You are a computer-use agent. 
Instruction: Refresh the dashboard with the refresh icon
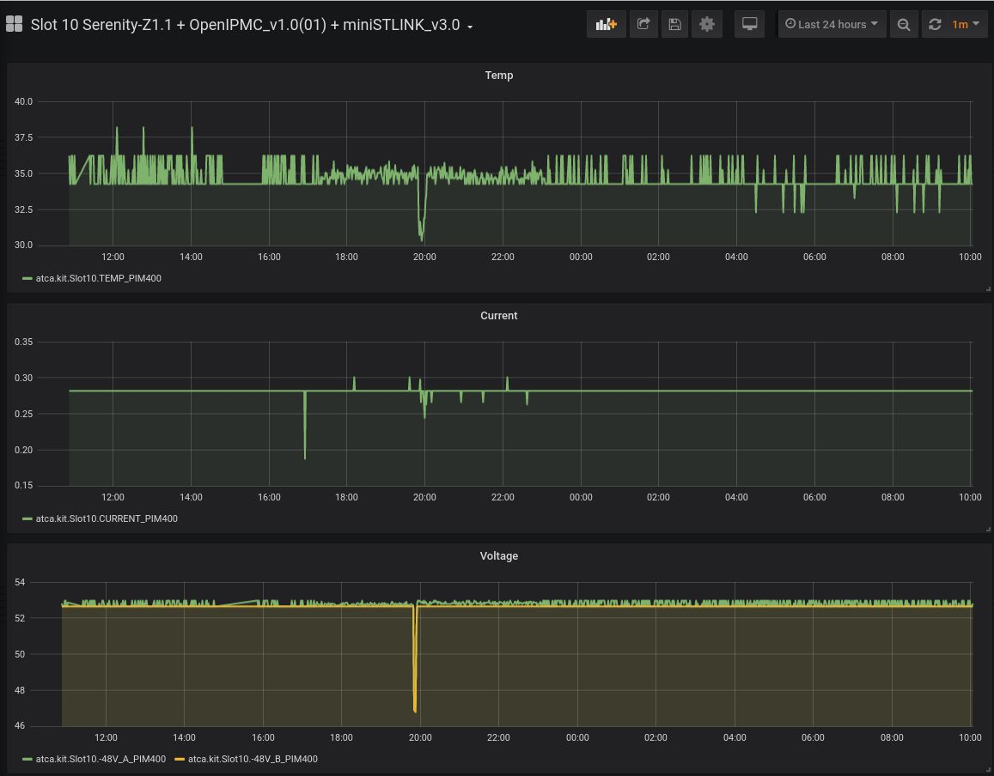point(936,24)
